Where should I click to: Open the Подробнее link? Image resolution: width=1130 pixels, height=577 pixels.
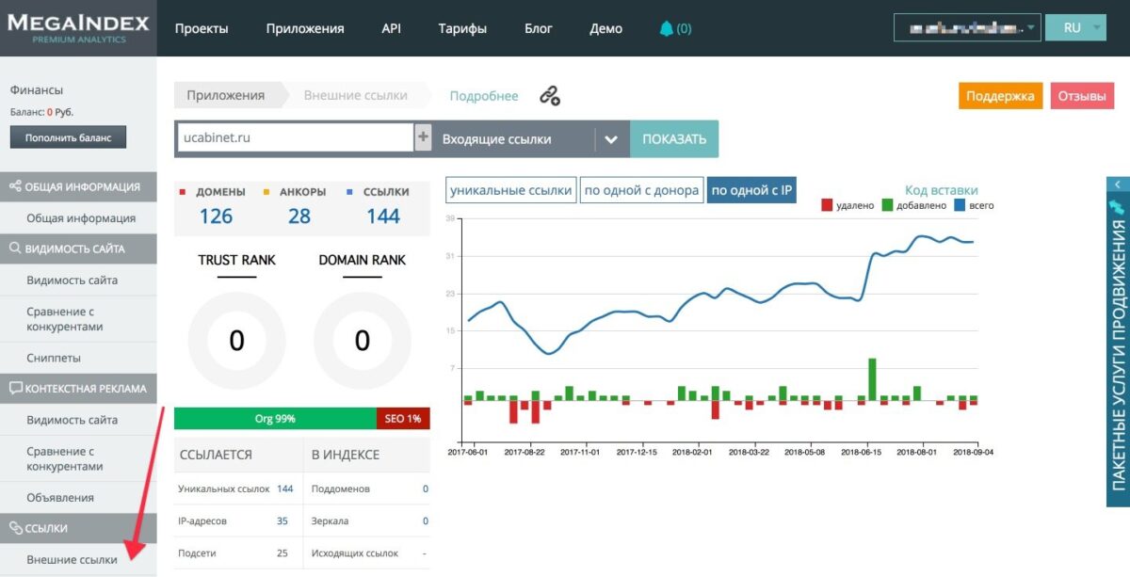click(484, 96)
